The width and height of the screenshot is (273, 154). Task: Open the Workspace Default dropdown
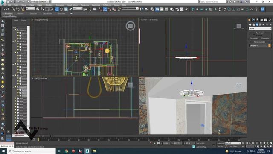coord(40,2)
